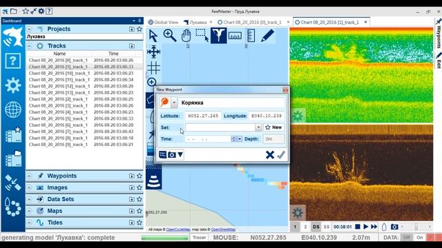The height and width of the screenshot is (248, 442).
Task: Click the satellite GPS sidebar icon
Action: click(x=13, y=183)
